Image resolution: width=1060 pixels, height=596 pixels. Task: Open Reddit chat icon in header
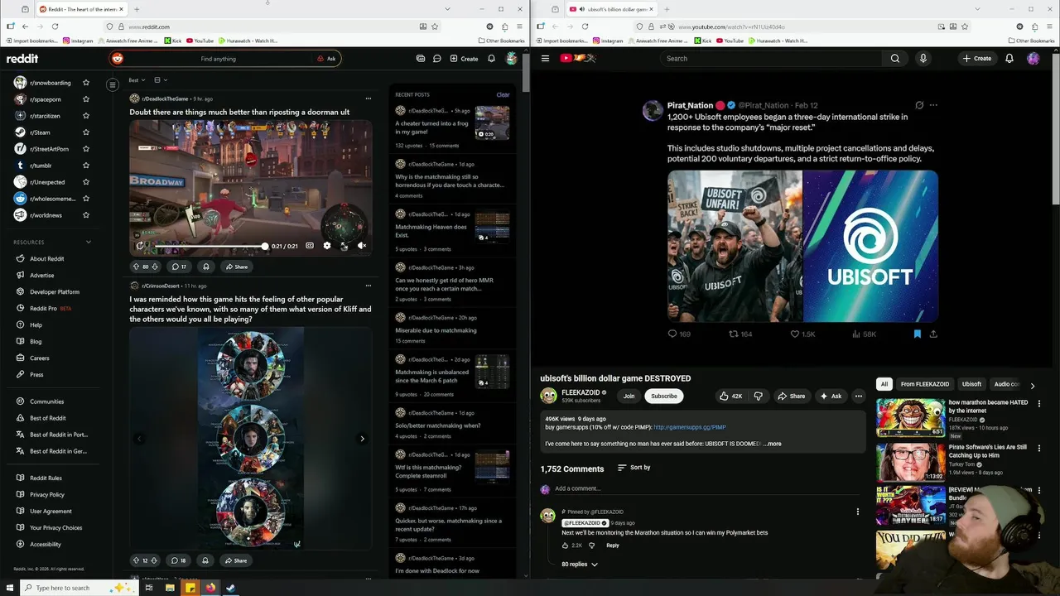[437, 59]
